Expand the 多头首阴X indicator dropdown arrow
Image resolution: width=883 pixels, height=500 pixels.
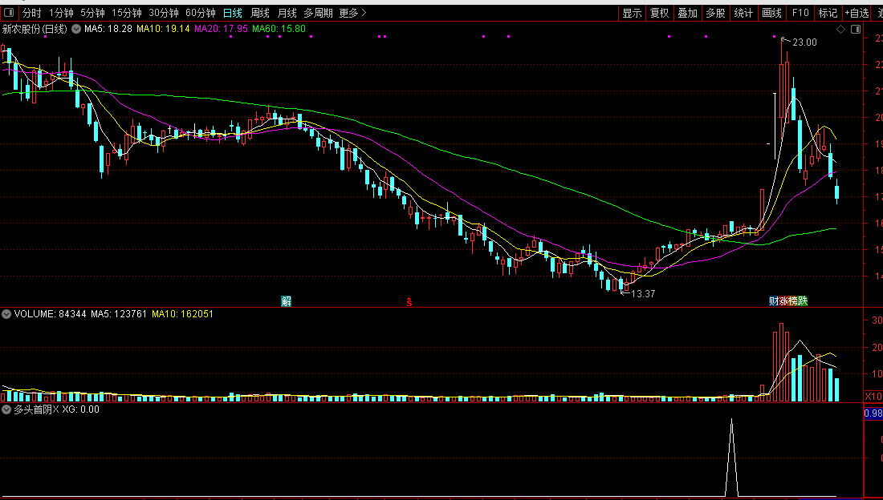point(6,409)
